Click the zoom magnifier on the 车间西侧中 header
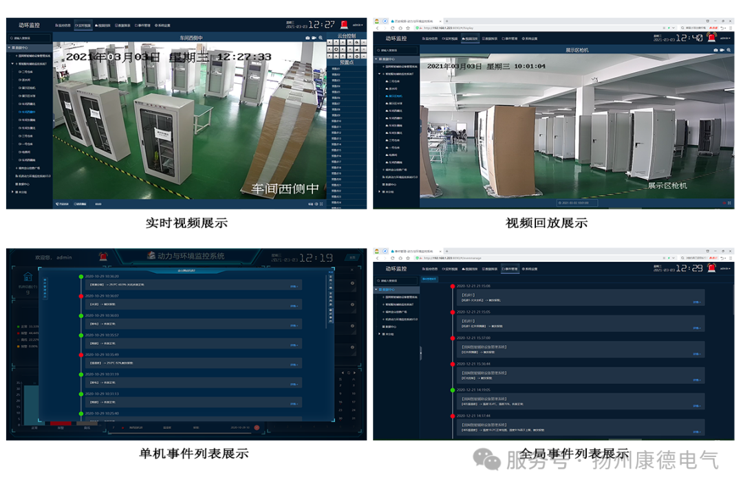The width and height of the screenshot is (743, 490). coord(321,38)
